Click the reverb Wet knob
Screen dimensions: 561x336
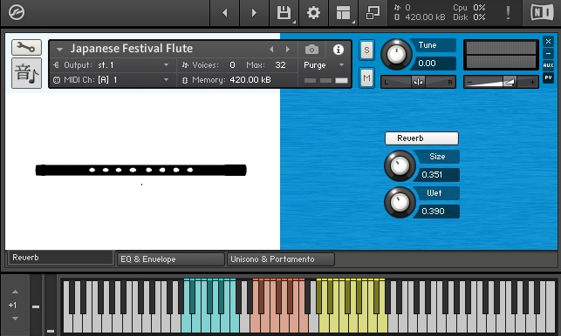point(400,202)
